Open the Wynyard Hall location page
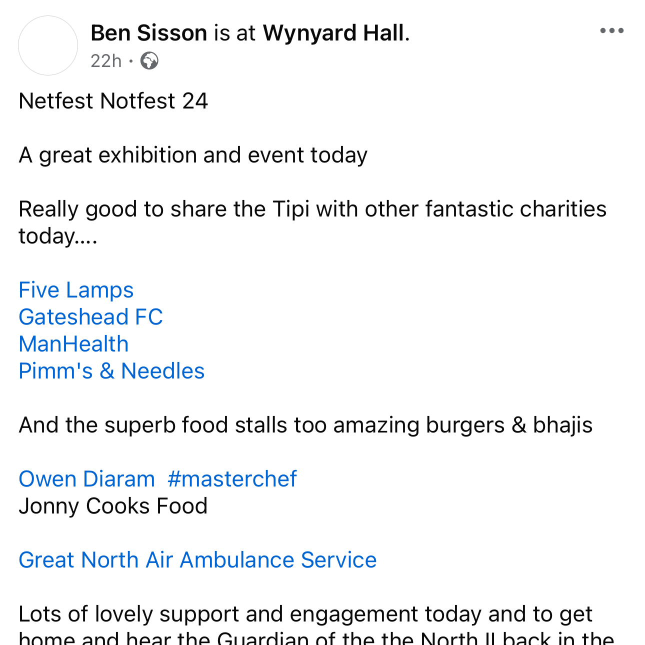The image size is (645, 645). tap(333, 33)
